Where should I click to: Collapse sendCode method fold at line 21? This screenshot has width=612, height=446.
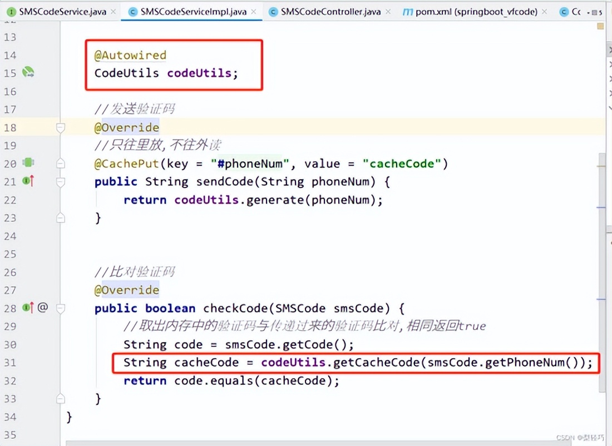61,182
